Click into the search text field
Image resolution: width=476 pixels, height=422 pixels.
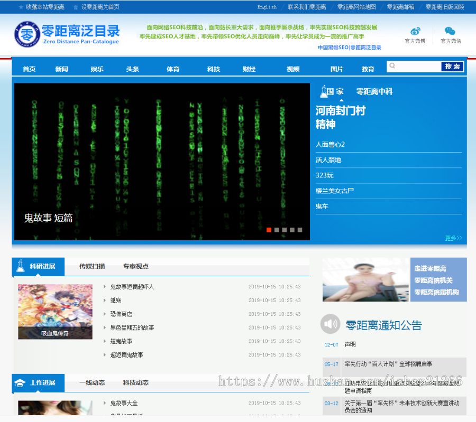coord(418,66)
